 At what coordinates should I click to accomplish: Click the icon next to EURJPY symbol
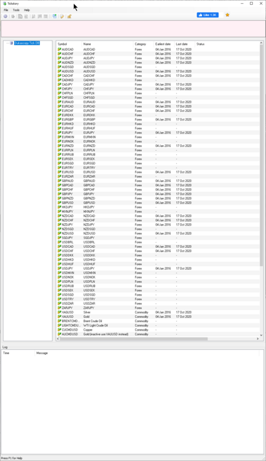pos(60,133)
